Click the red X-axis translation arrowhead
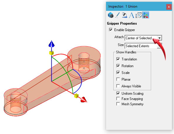174x134 pixels. click(x=84, y=100)
